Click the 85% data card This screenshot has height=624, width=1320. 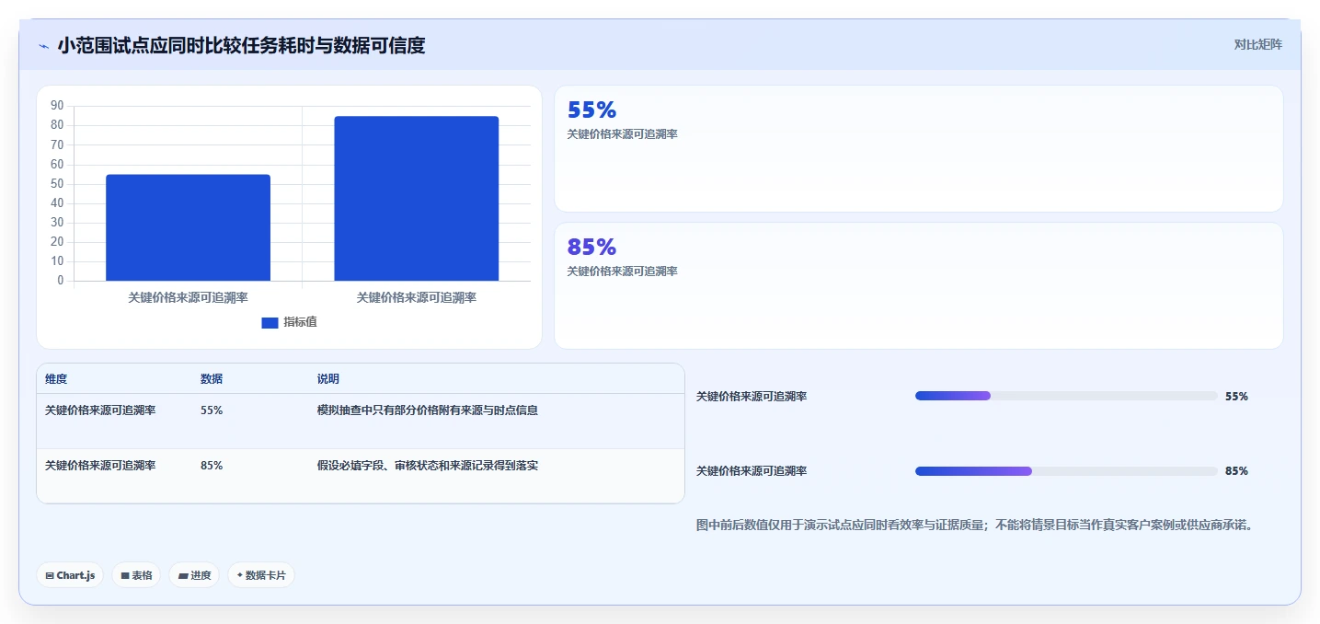[918, 285]
